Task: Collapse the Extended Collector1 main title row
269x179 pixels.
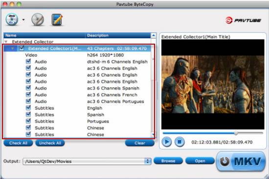Action: tap(13, 49)
